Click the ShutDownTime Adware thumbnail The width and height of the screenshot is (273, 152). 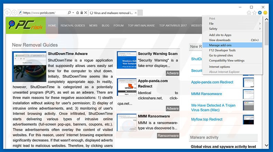[x=29, y=66]
